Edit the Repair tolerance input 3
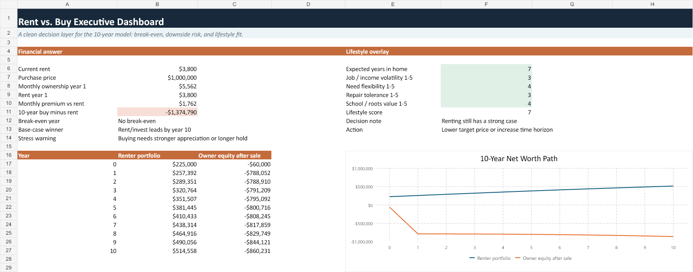Viewport: 693px width, 272px height. coord(486,95)
